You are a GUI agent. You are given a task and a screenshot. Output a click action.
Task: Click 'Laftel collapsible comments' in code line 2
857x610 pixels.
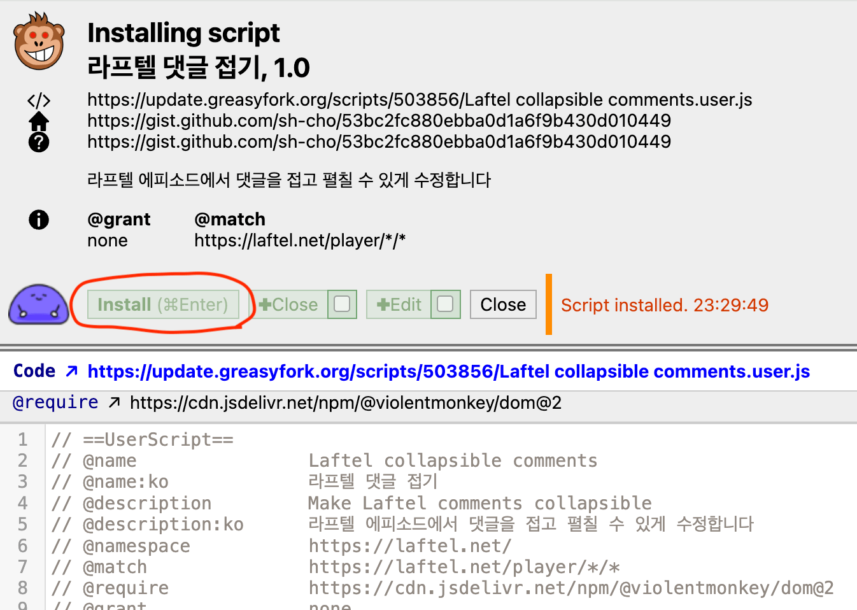pyautogui.click(x=453, y=460)
